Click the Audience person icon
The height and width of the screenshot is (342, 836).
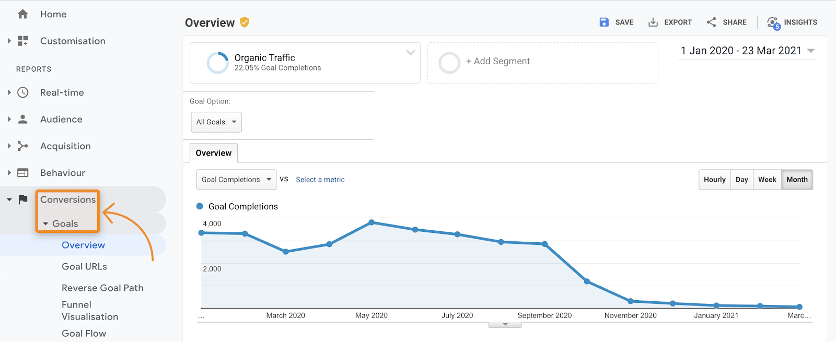(x=22, y=119)
